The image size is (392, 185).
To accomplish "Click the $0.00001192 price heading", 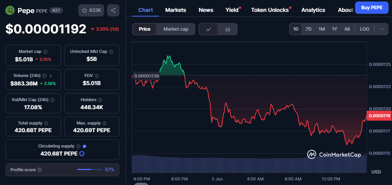I will 46,29.
